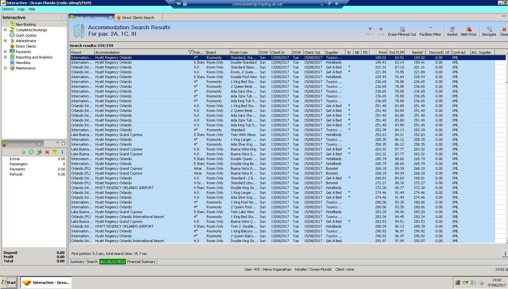Switch to the Summary bottom tab
This screenshot has width=508, height=289.
coord(77,262)
